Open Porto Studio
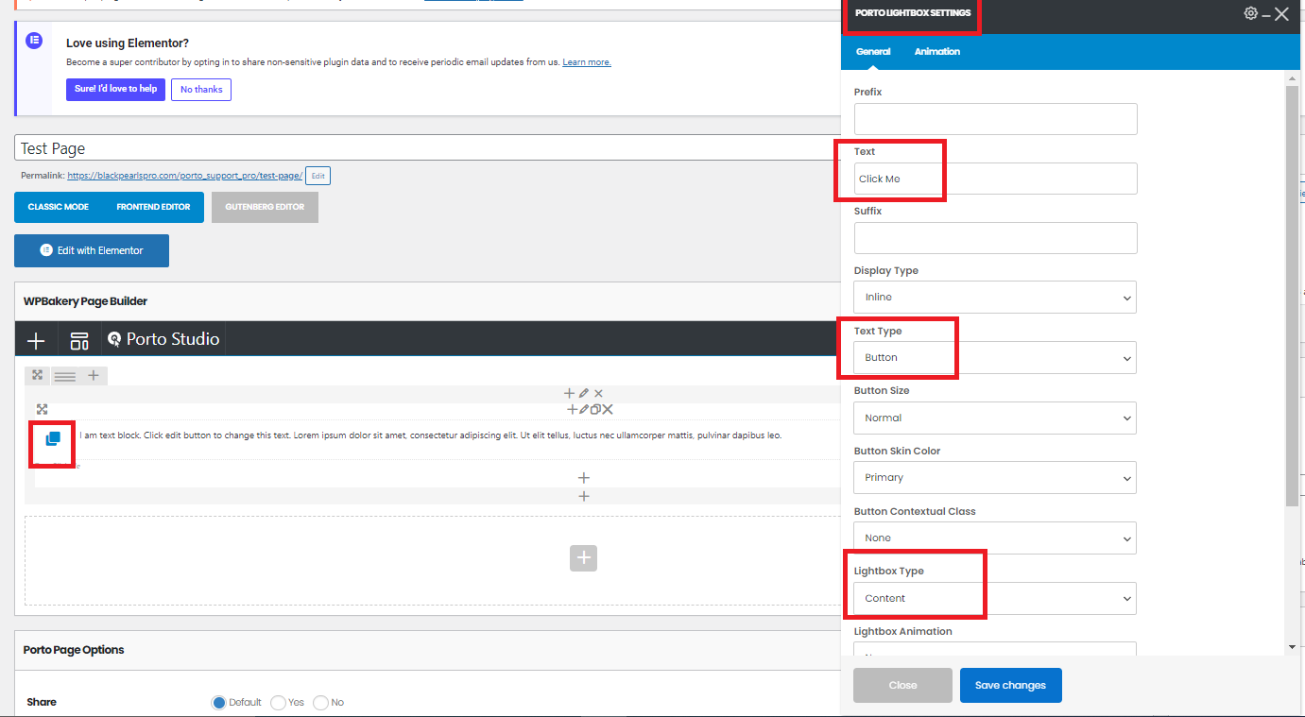The width and height of the screenshot is (1305, 717). pos(163,339)
